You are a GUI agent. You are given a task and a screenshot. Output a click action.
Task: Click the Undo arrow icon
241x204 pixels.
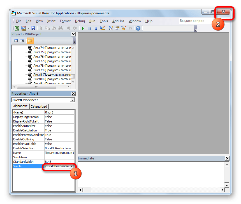(x=69, y=28)
